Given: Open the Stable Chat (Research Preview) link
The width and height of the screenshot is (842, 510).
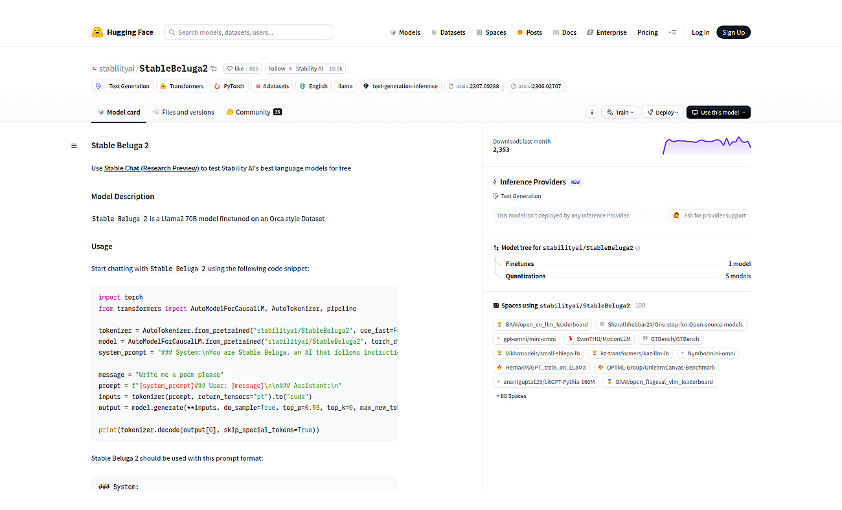Looking at the screenshot, I should (x=152, y=168).
